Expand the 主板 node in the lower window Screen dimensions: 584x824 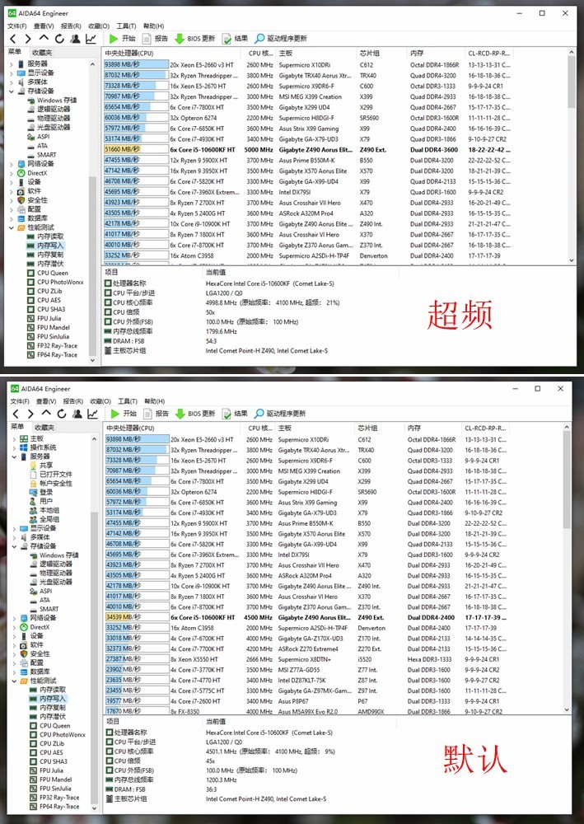[14, 439]
